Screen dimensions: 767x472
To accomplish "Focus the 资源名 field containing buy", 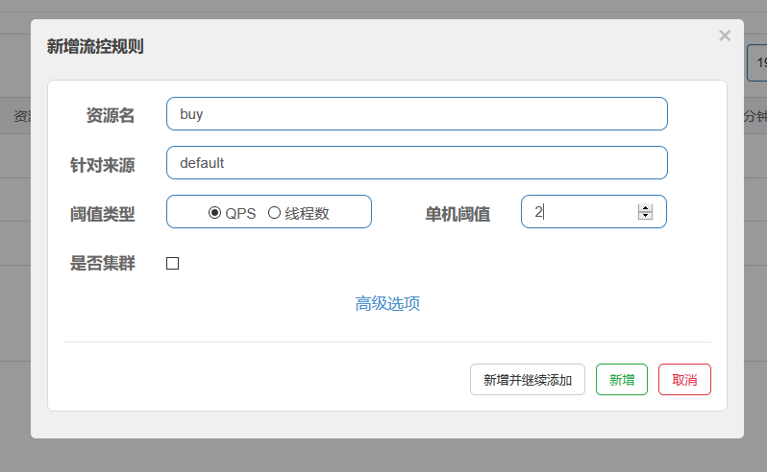I will click(x=416, y=114).
